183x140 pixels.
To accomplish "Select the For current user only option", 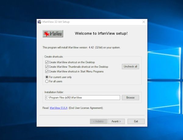I will (47, 77).
